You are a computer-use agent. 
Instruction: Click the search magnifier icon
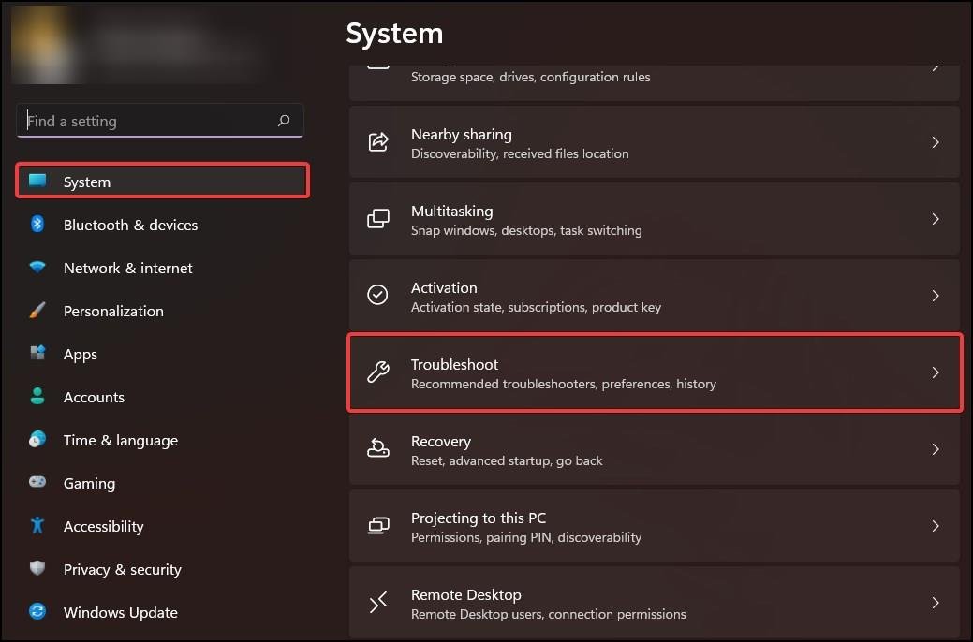[284, 121]
